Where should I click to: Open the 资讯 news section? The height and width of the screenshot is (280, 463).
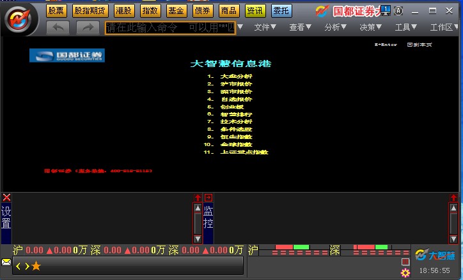coord(255,11)
